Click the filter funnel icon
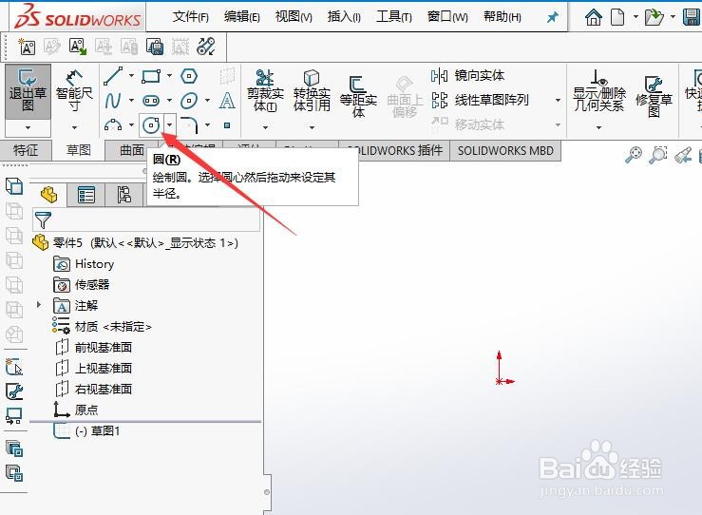This screenshot has height=515, width=702. 43,219
